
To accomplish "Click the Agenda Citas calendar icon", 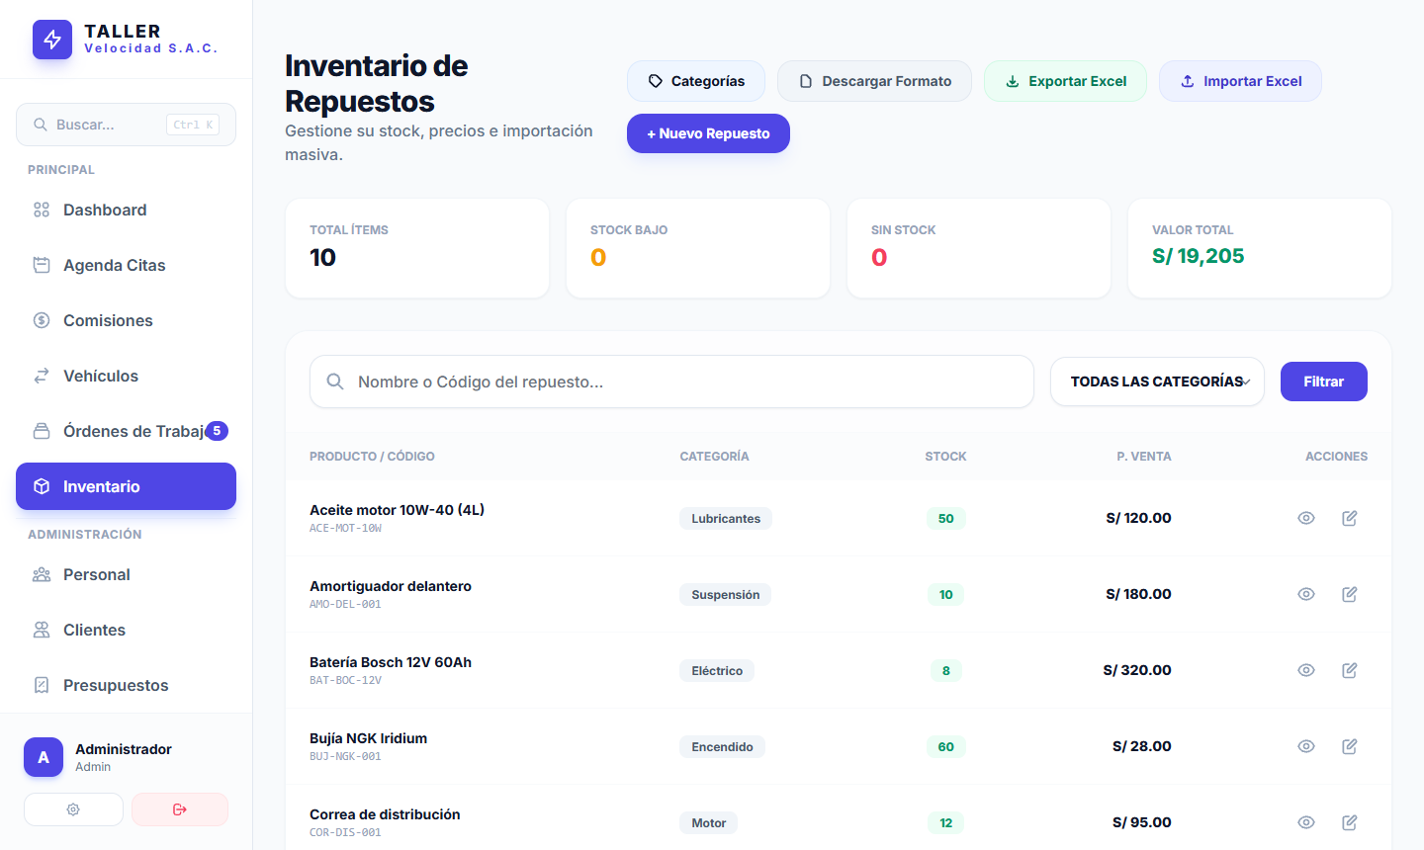I will point(42,265).
